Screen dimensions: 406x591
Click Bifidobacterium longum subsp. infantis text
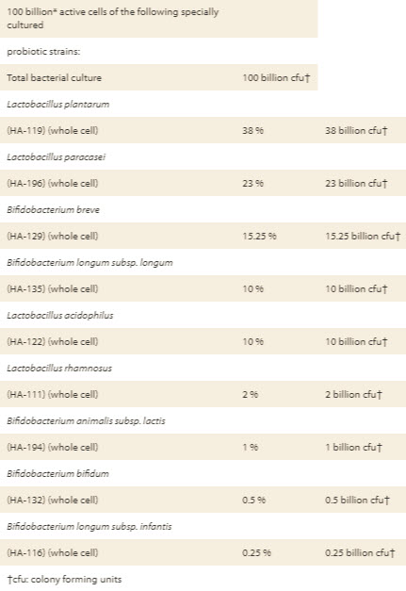pos(89,526)
